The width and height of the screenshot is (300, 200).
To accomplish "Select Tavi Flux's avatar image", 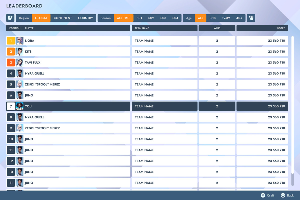I will coord(19,62).
